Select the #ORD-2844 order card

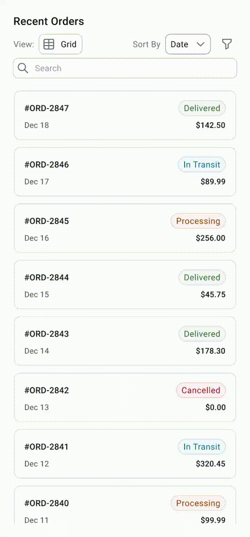[x=125, y=285]
